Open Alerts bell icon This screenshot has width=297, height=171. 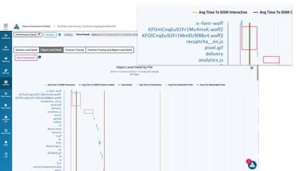click(x=6, y=143)
